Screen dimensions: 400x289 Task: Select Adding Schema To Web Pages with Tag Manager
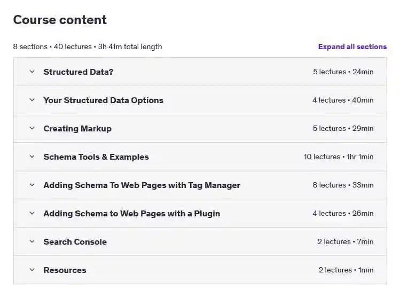[142, 185]
